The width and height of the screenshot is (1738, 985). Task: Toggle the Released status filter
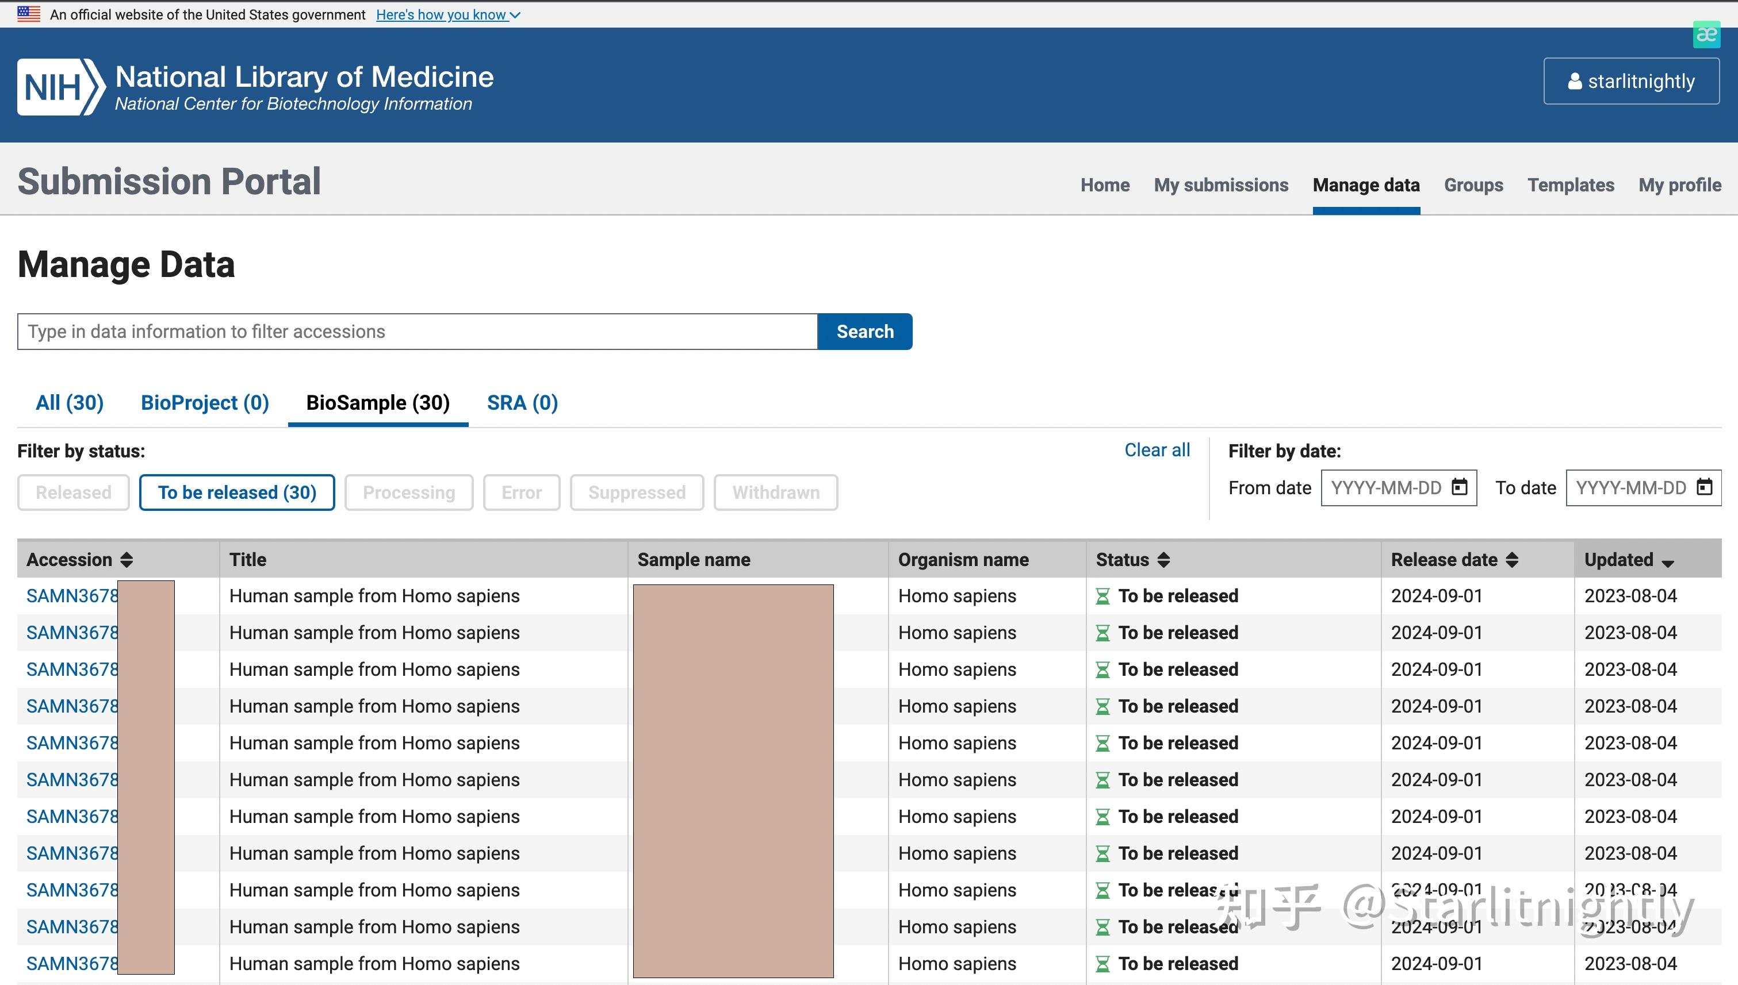point(73,492)
